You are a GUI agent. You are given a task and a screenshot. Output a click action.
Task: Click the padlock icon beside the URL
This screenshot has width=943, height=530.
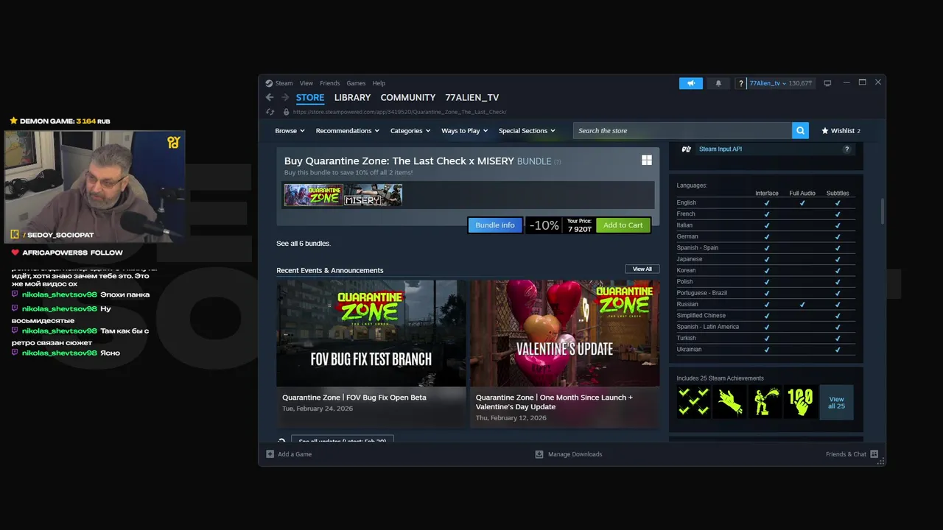click(x=286, y=112)
